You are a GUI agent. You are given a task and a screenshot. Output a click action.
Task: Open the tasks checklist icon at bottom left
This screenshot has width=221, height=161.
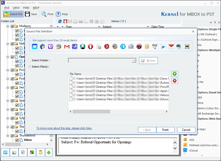[x=23, y=152]
